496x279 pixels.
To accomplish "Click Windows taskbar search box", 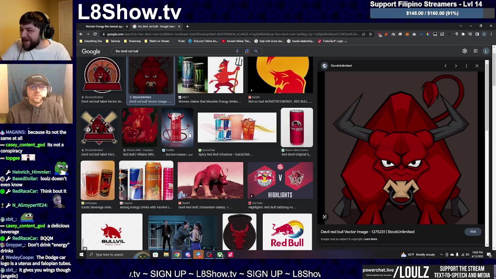I will pos(118,255).
